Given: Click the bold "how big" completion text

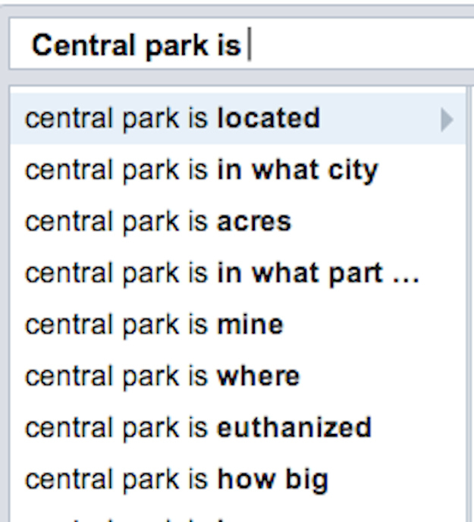Looking at the screenshot, I should point(272,480).
